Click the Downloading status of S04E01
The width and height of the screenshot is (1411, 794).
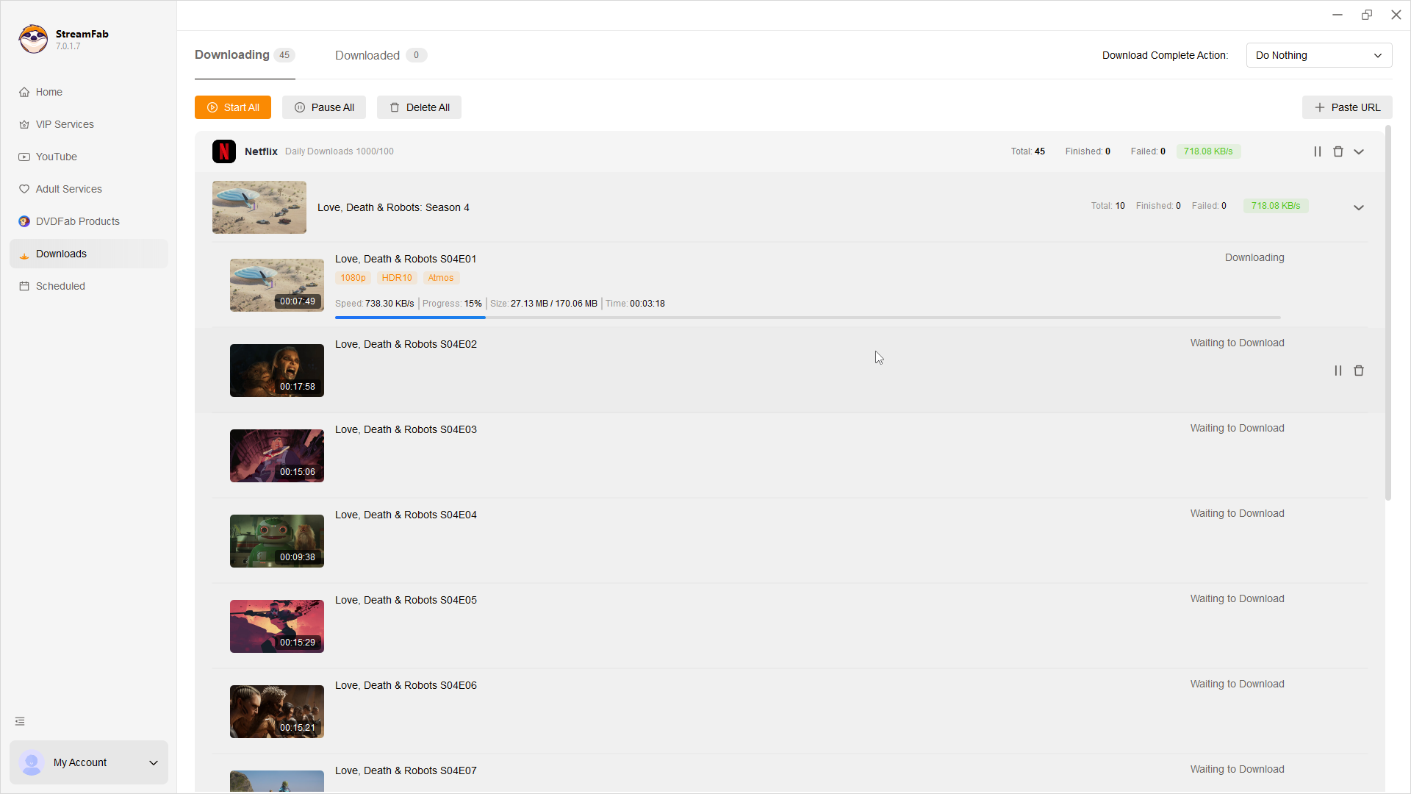1254,257
